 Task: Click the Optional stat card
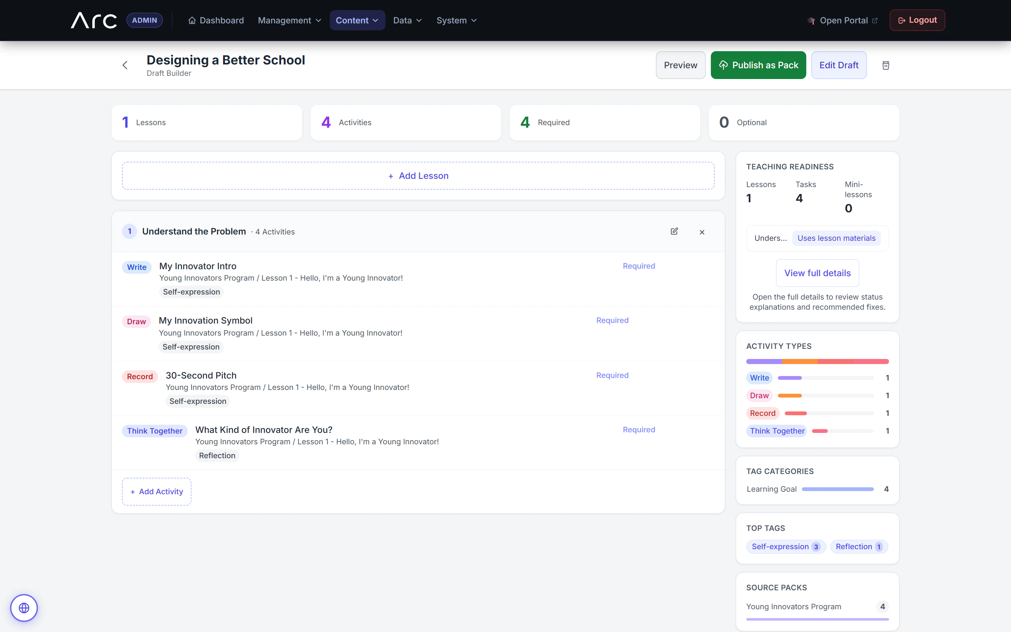[804, 123]
